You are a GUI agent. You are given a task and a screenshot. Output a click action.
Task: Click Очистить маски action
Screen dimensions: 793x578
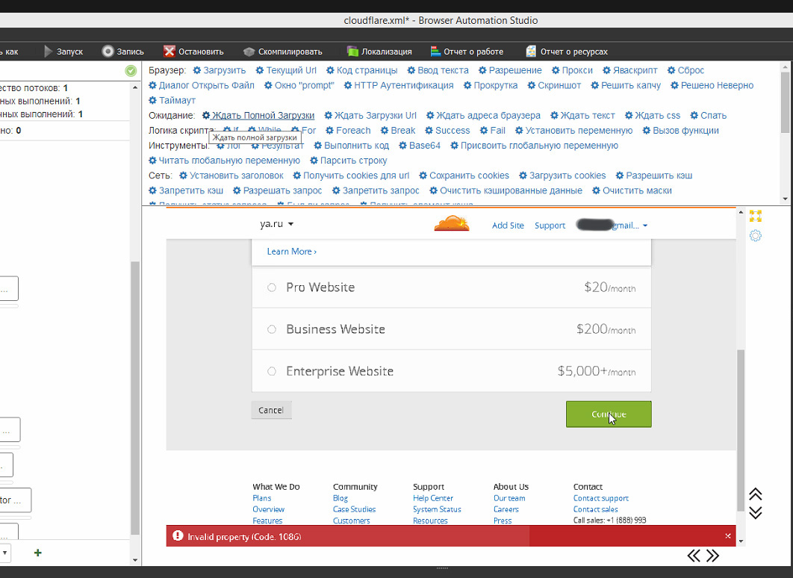coord(632,190)
